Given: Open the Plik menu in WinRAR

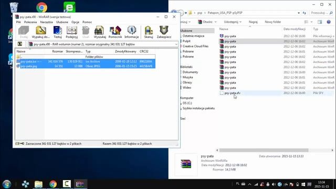Looking at the screenshot, I should 18,22.
